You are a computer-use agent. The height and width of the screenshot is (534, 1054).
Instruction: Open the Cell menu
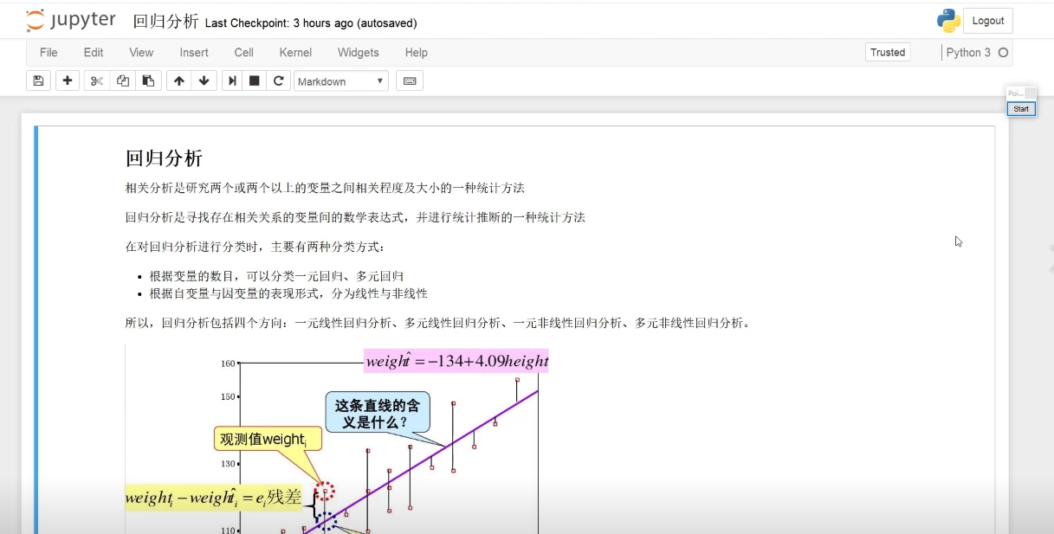click(x=244, y=52)
